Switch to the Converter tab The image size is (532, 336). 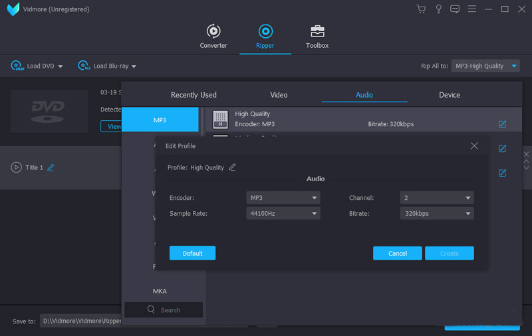tap(213, 37)
